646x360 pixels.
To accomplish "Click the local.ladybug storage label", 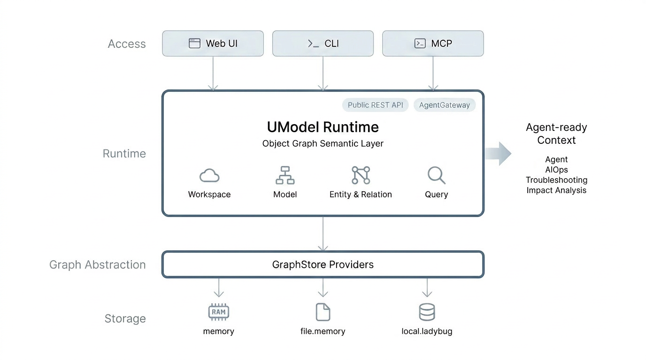I will (x=427, y=331).
